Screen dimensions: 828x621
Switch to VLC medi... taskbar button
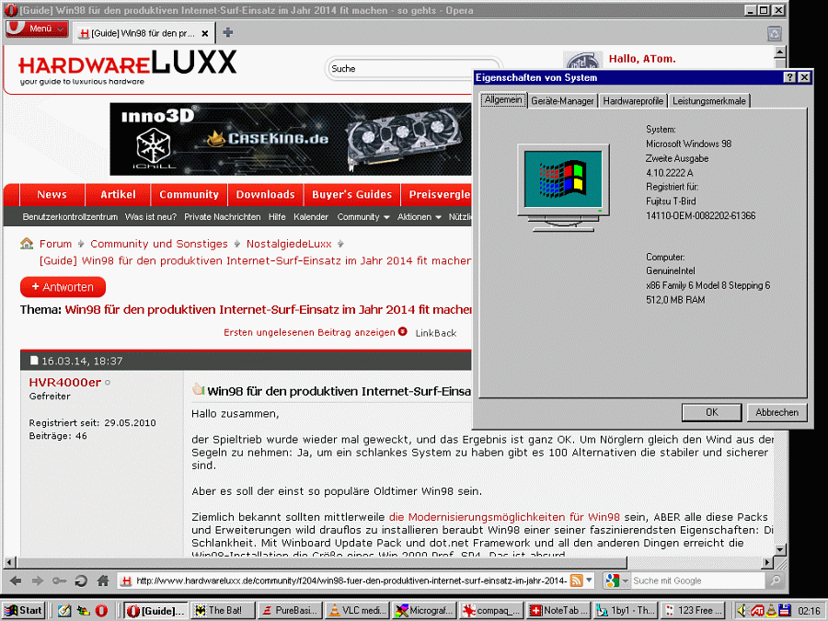click(357, 611)
